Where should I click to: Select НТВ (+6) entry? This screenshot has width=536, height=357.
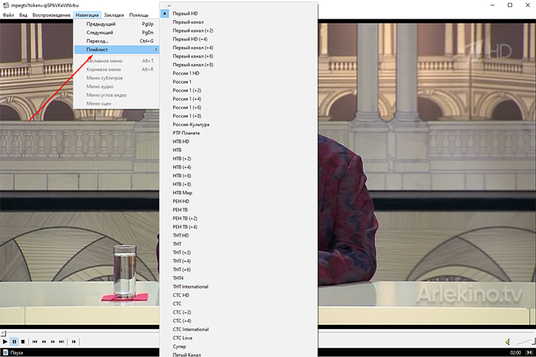[x=238, y=176]
